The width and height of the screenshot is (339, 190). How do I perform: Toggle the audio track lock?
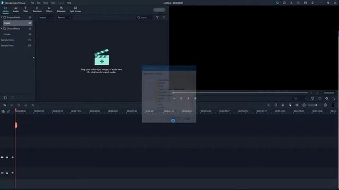(x=7, y=173)
